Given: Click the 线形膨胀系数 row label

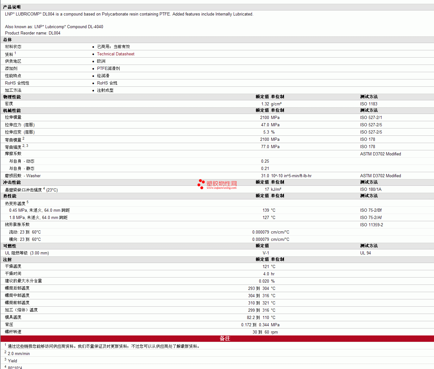Looking at the screenshot, I should (17, 225).
